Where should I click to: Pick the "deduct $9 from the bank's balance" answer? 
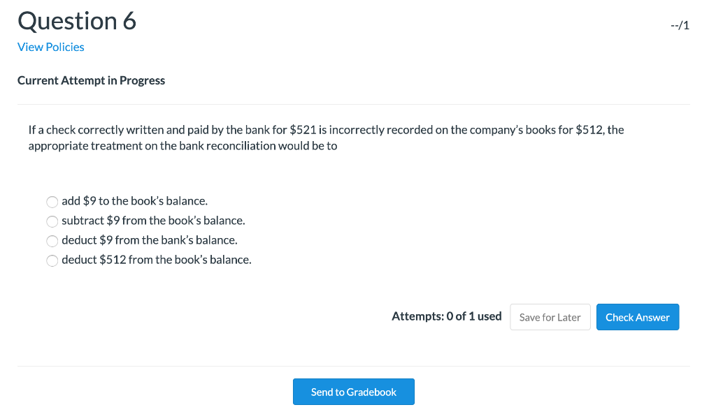[x=52, y=241]
